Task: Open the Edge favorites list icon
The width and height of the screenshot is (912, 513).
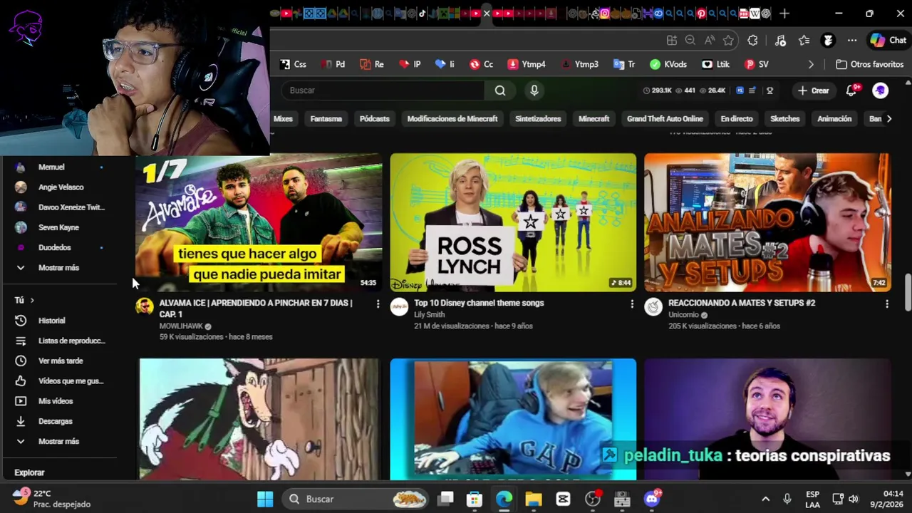Action: [804, 41]
